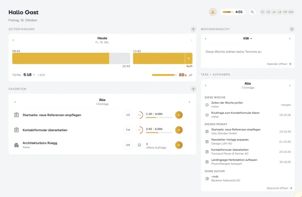Screen dimensions: 302x197
Task: Click Alle 3 Einträge heading in Favoriten
Action: (102, 102)
